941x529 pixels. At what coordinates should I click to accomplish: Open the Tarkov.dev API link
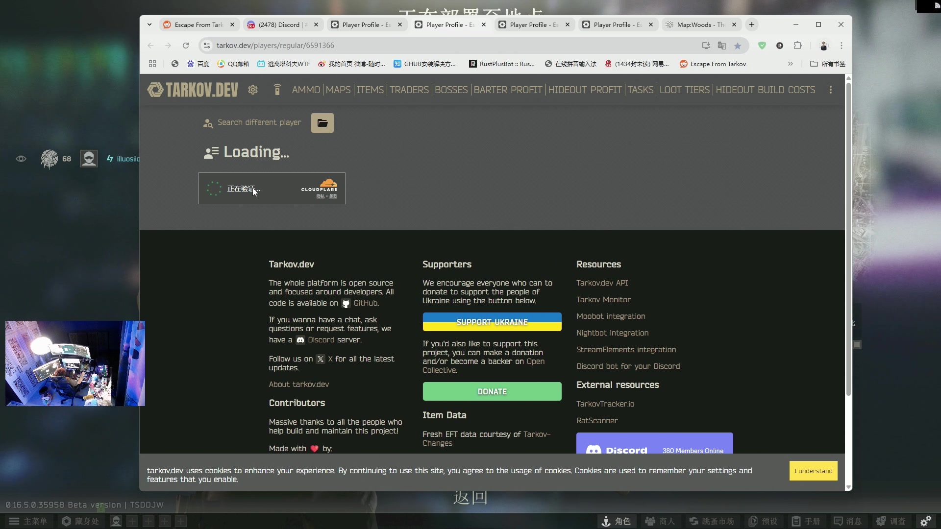pyautogui.click(x=602, y=283)
